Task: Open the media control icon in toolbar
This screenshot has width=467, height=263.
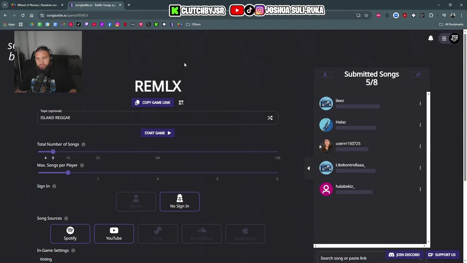Action: (x=444, y=15)
